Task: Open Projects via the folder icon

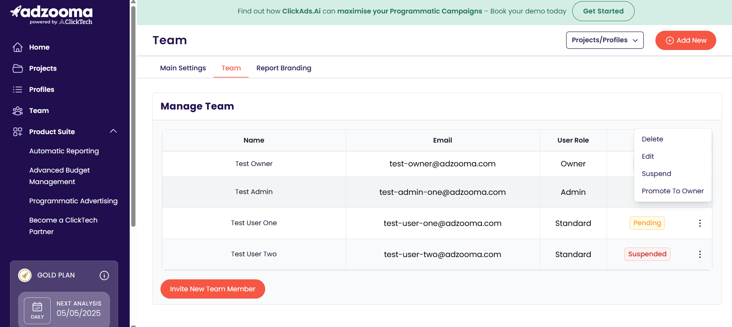Action: click(x=18, y=68)
